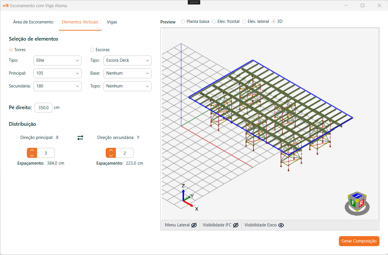Choose Elev. lateral preview option
This screenshot has width=388, height=255.
click(x=244, y=21)
